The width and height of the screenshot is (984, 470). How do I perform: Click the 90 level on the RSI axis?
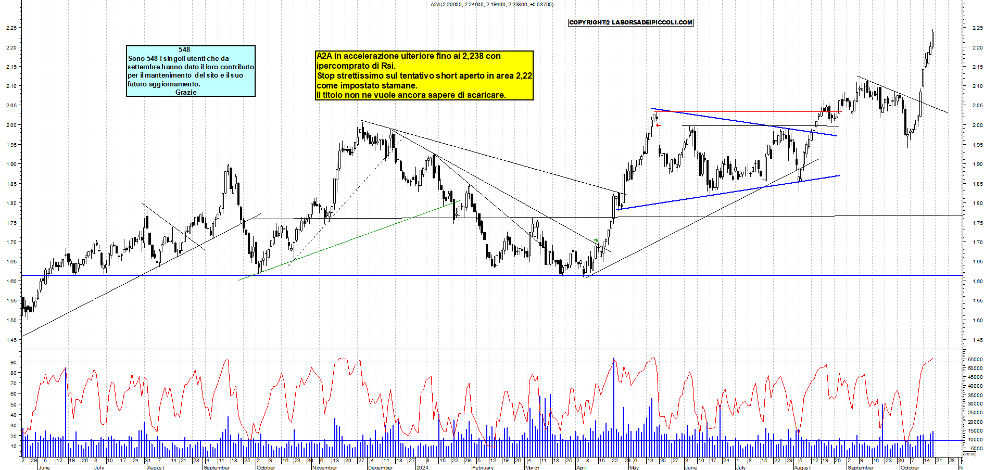click(x=13, y=362)
